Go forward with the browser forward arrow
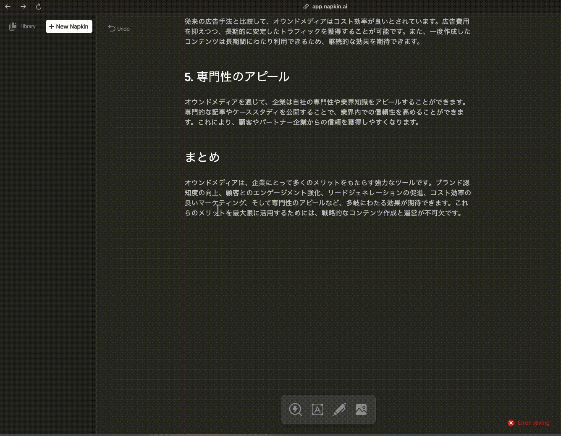 coord(23,7)
